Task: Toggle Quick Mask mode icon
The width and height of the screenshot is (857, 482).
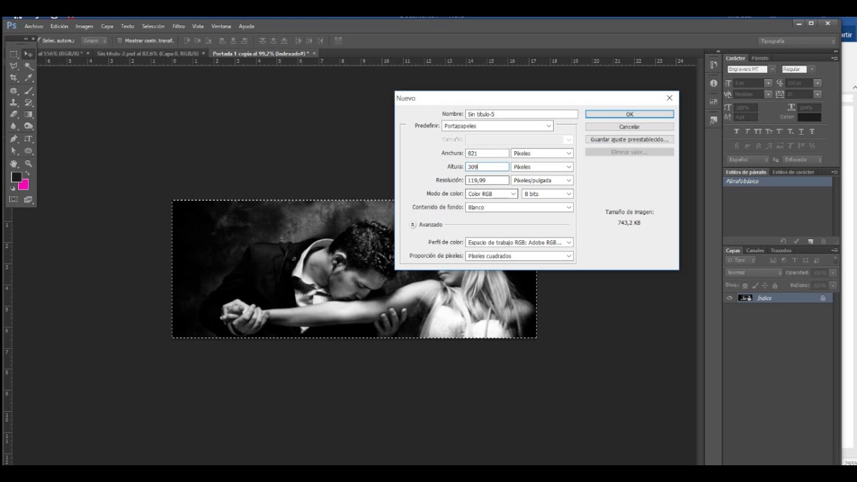Action: tap(13, 199)
